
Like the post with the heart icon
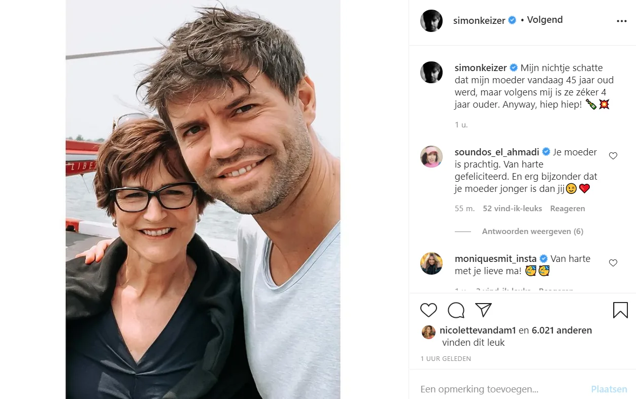click(428, 310)
